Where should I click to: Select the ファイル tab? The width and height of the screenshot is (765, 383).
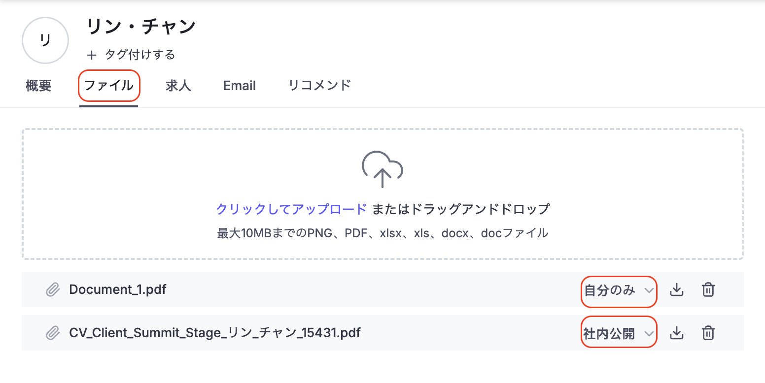(109, 86)
